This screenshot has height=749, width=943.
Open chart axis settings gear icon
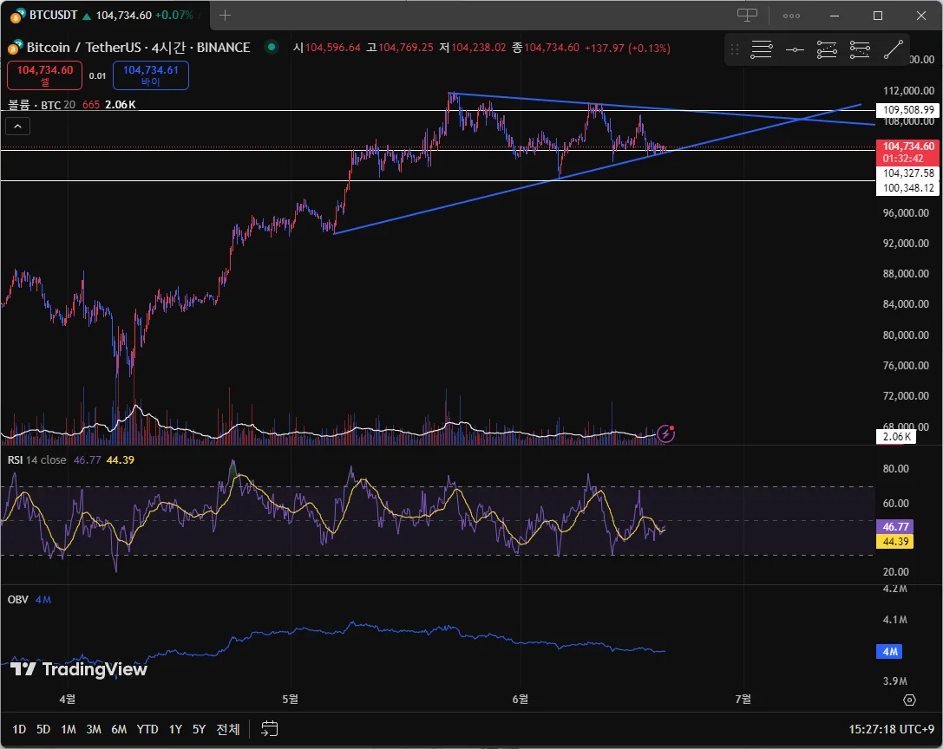tap(909, 700)
